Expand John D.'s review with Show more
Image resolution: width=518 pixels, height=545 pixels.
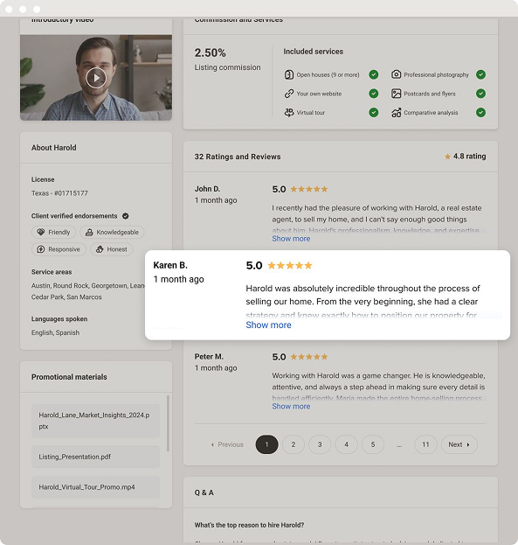291,239
